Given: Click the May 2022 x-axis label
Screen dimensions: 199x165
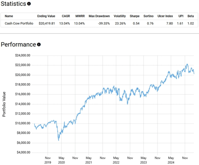Looking at the screenshot, I should (x=116, y=160).
